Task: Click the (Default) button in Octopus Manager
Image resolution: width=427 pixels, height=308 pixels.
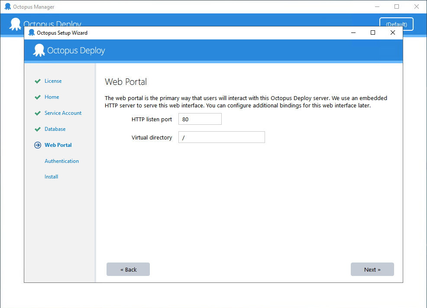Action: 396,24
